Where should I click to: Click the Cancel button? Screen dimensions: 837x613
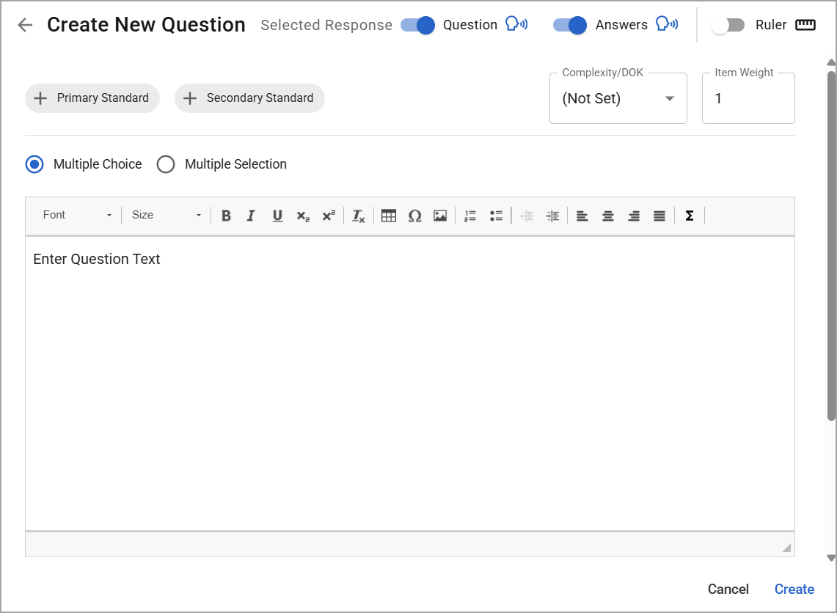pos(728,589)
